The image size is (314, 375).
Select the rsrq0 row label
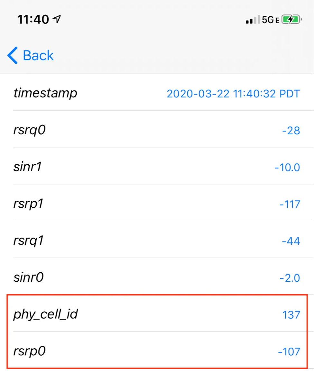point(29,130)
